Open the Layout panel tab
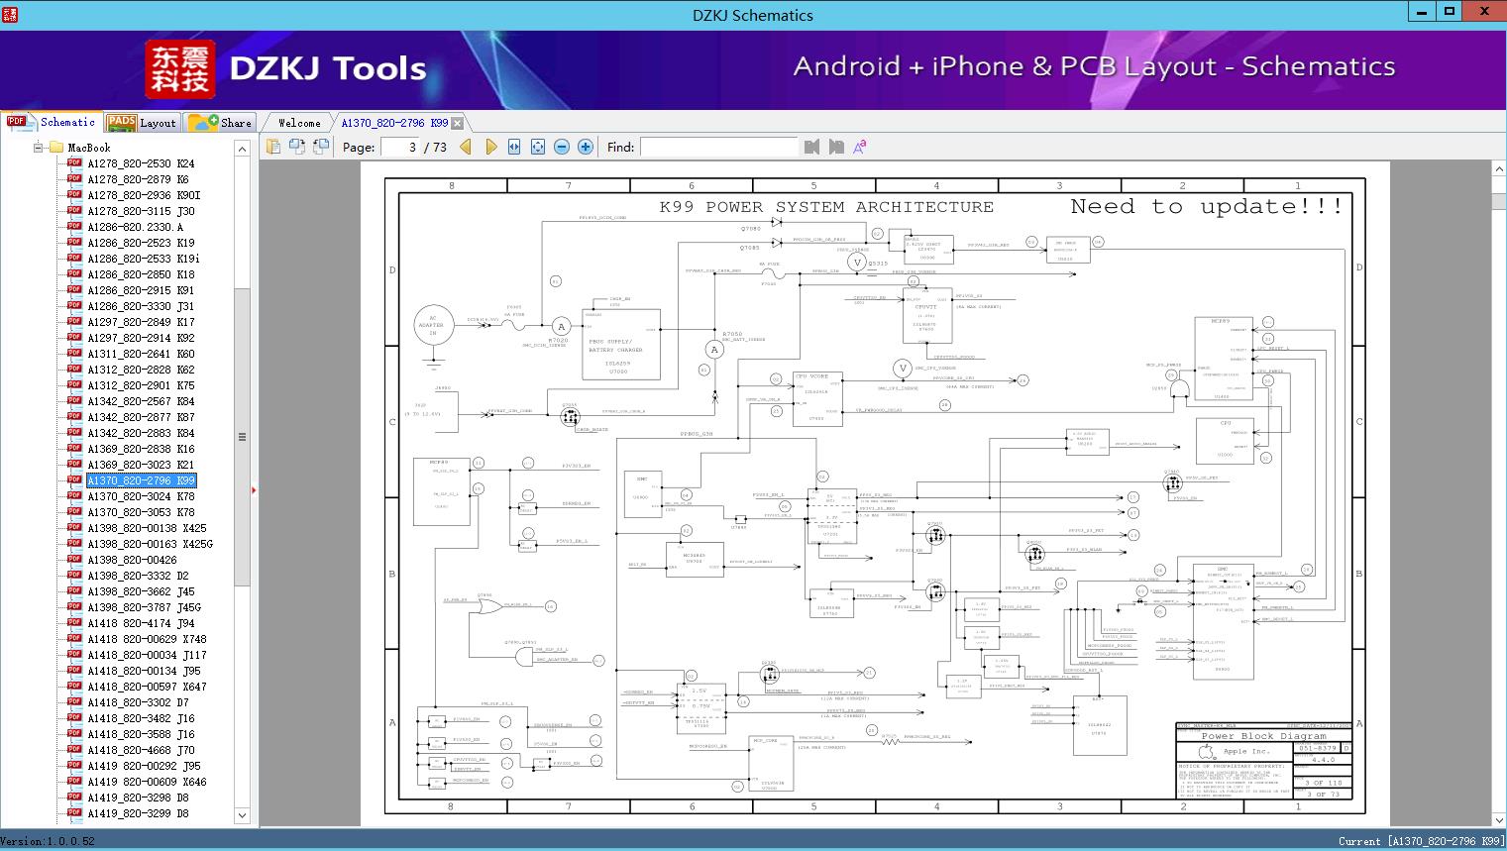Viewport: 1507px width, 851px height. tap(142, 123)
